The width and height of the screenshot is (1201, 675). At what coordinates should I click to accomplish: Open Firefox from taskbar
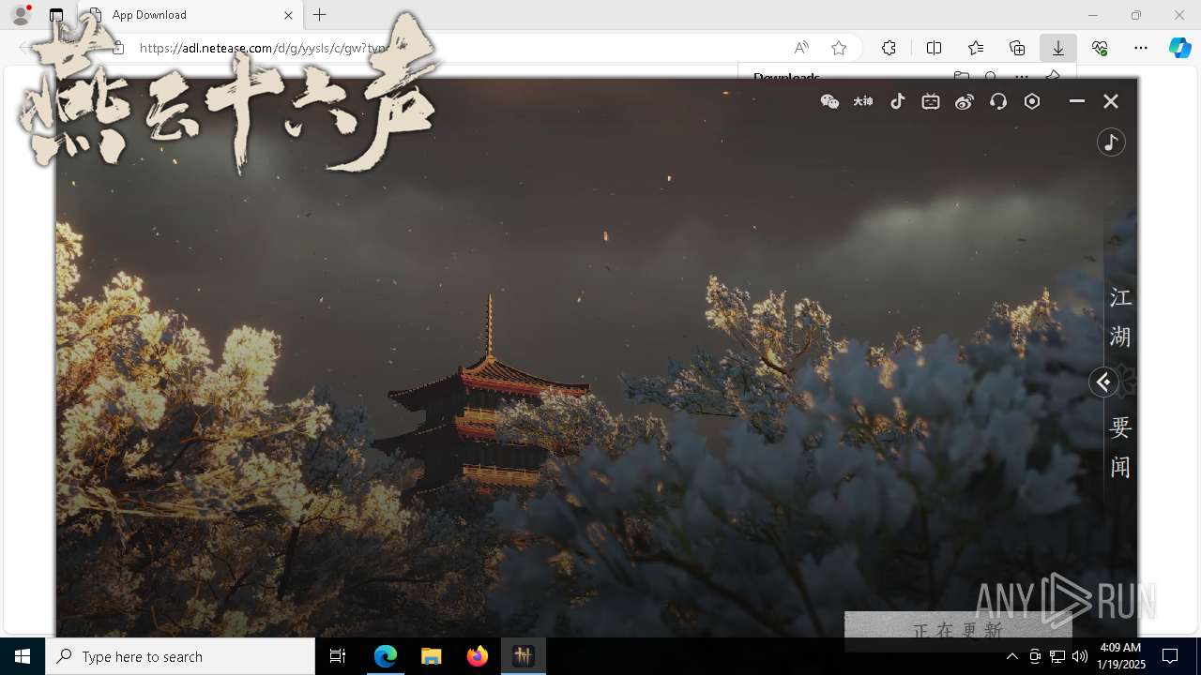pyautogui.click(x=478, y=656)
